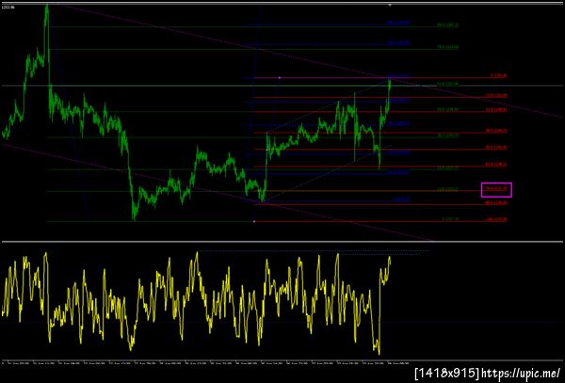Click the chart shift triangle marker at top
This screenshot has height=383, width=565.
390,5
